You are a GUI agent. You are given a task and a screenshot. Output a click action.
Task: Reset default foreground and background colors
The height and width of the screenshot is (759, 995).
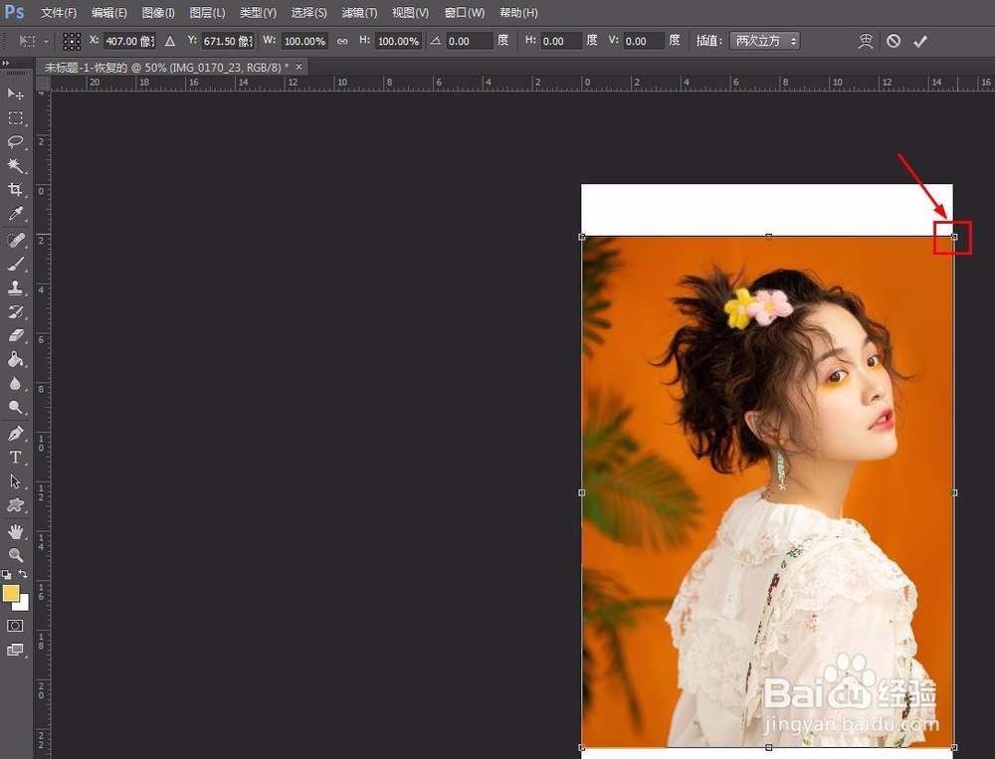[x=6, y=574]
